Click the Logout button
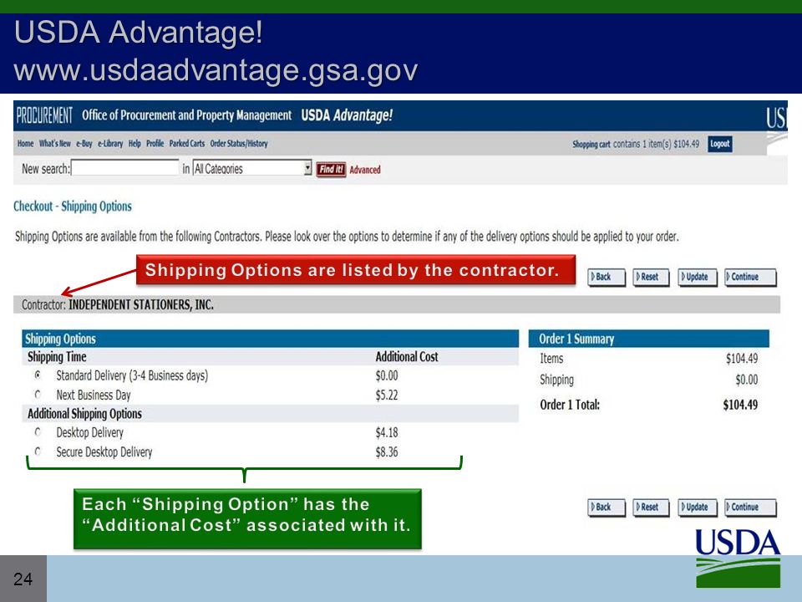 coord(719,144)
